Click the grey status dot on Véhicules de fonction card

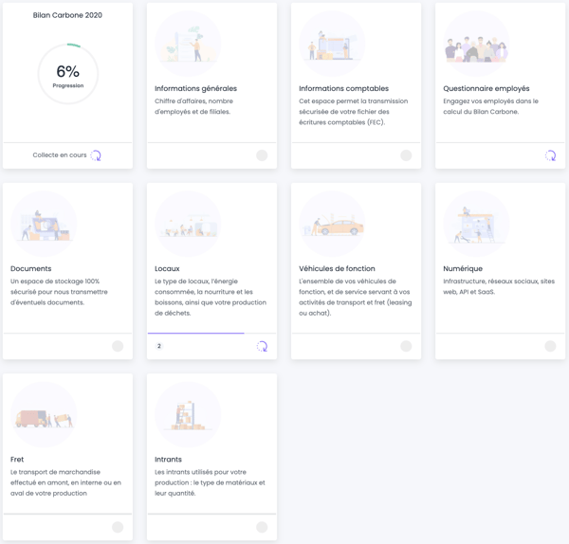(406, 346)
